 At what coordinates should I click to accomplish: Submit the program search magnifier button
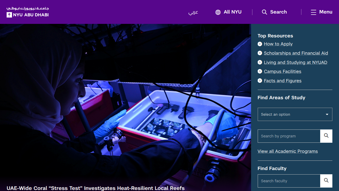tap(326, 136)
